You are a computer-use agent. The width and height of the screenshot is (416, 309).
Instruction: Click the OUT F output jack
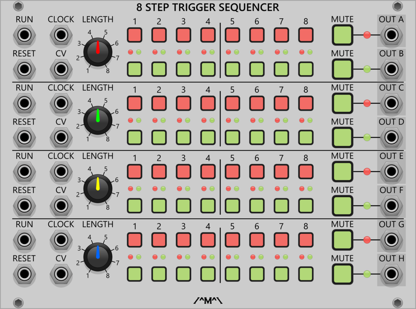pyautogui.click(x=392, y=206)
